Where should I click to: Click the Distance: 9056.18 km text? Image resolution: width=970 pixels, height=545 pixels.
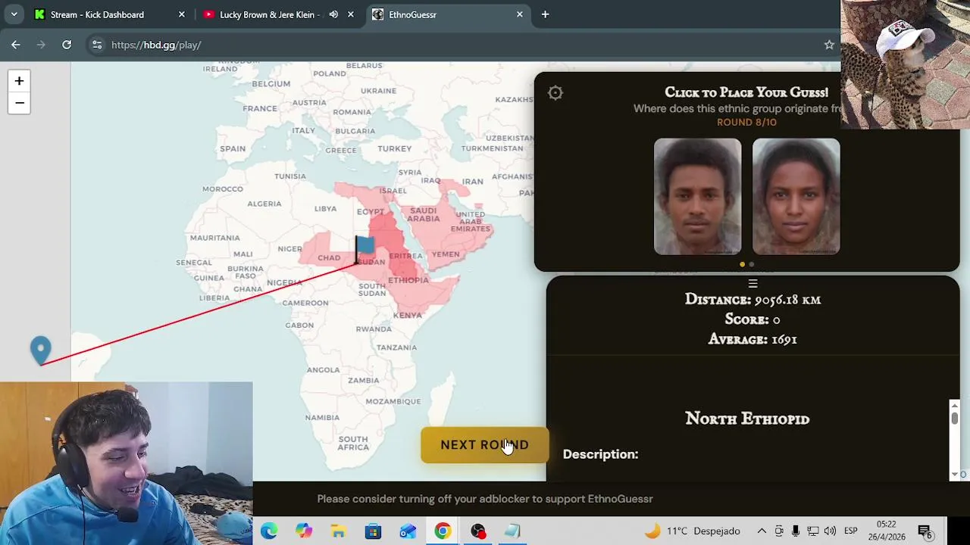point(753,300)
